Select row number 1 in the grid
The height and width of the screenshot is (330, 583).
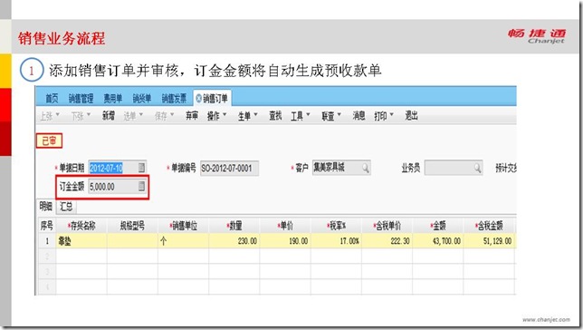click(47, 241)
